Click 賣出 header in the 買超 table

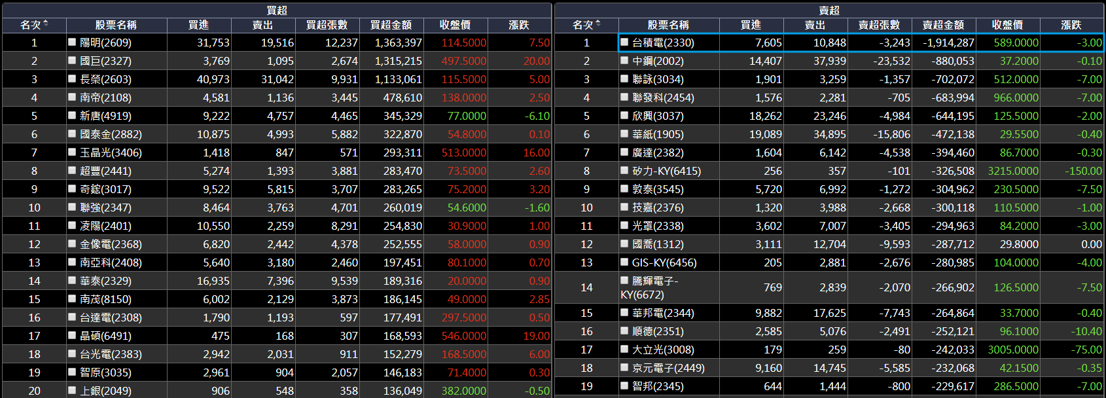[x=262, y=25]
